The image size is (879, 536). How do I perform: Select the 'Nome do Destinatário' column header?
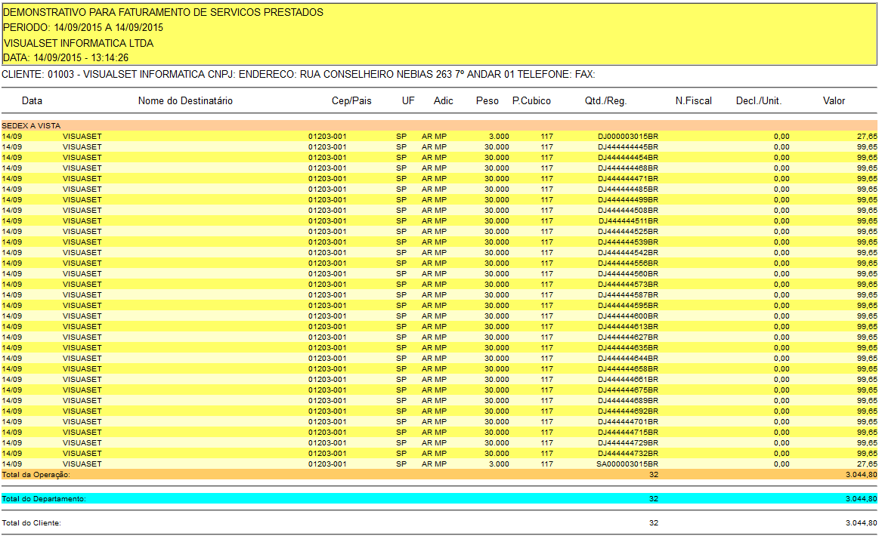[186, 101]
